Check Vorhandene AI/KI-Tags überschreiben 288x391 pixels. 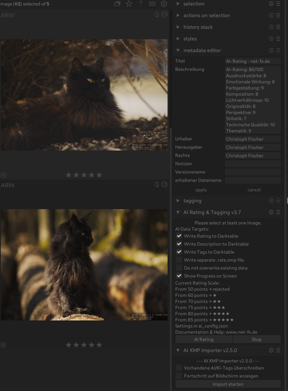179,368
